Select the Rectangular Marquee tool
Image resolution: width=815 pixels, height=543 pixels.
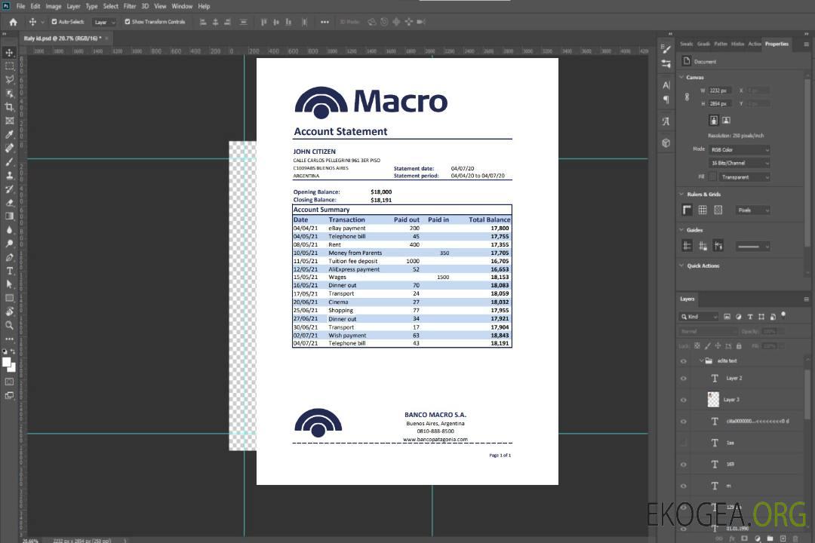9,66
